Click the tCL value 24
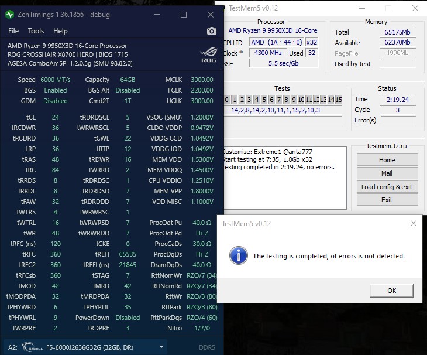Viewport: 427px width, 355px height. click(56, 117)
